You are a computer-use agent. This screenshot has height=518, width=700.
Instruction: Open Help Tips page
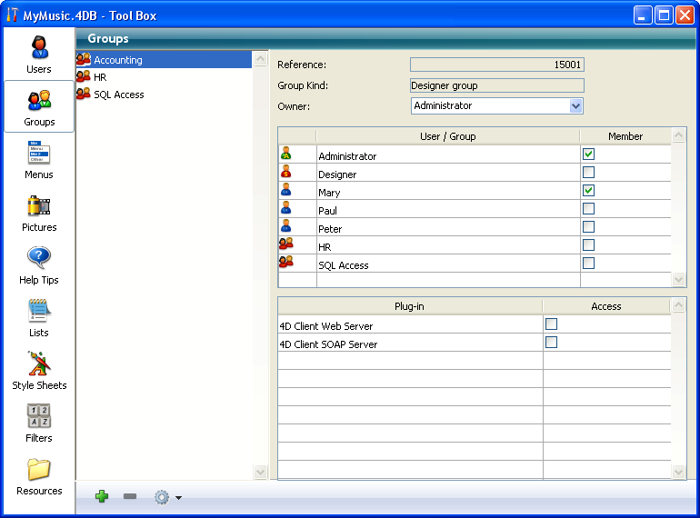[x=39, y=265]
